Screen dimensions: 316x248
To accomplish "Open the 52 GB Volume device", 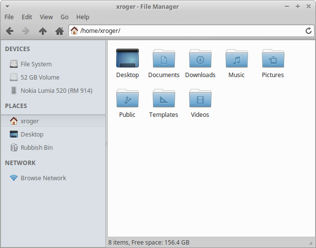I will pos(39,78).
